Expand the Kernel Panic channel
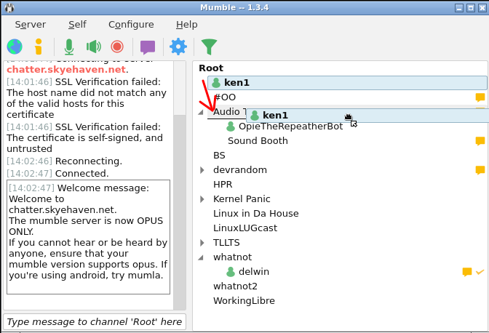The height and width of the screenshot is (333, 489). tap(202, 199)
